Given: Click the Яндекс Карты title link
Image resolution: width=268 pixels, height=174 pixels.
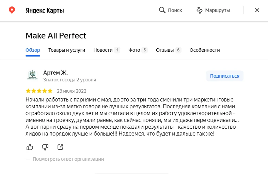Looking at the screenshot, I should [45, 10].
